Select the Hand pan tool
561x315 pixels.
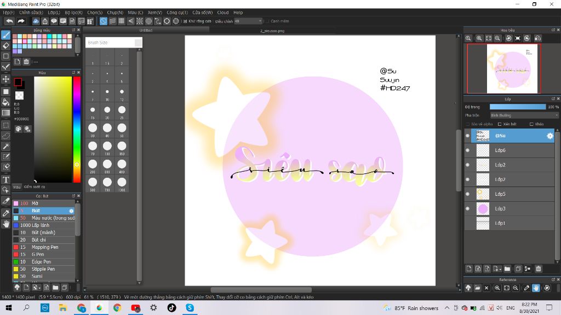pos(5,224)
